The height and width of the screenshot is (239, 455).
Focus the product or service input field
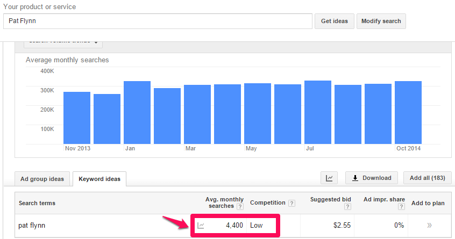point(158,21)
